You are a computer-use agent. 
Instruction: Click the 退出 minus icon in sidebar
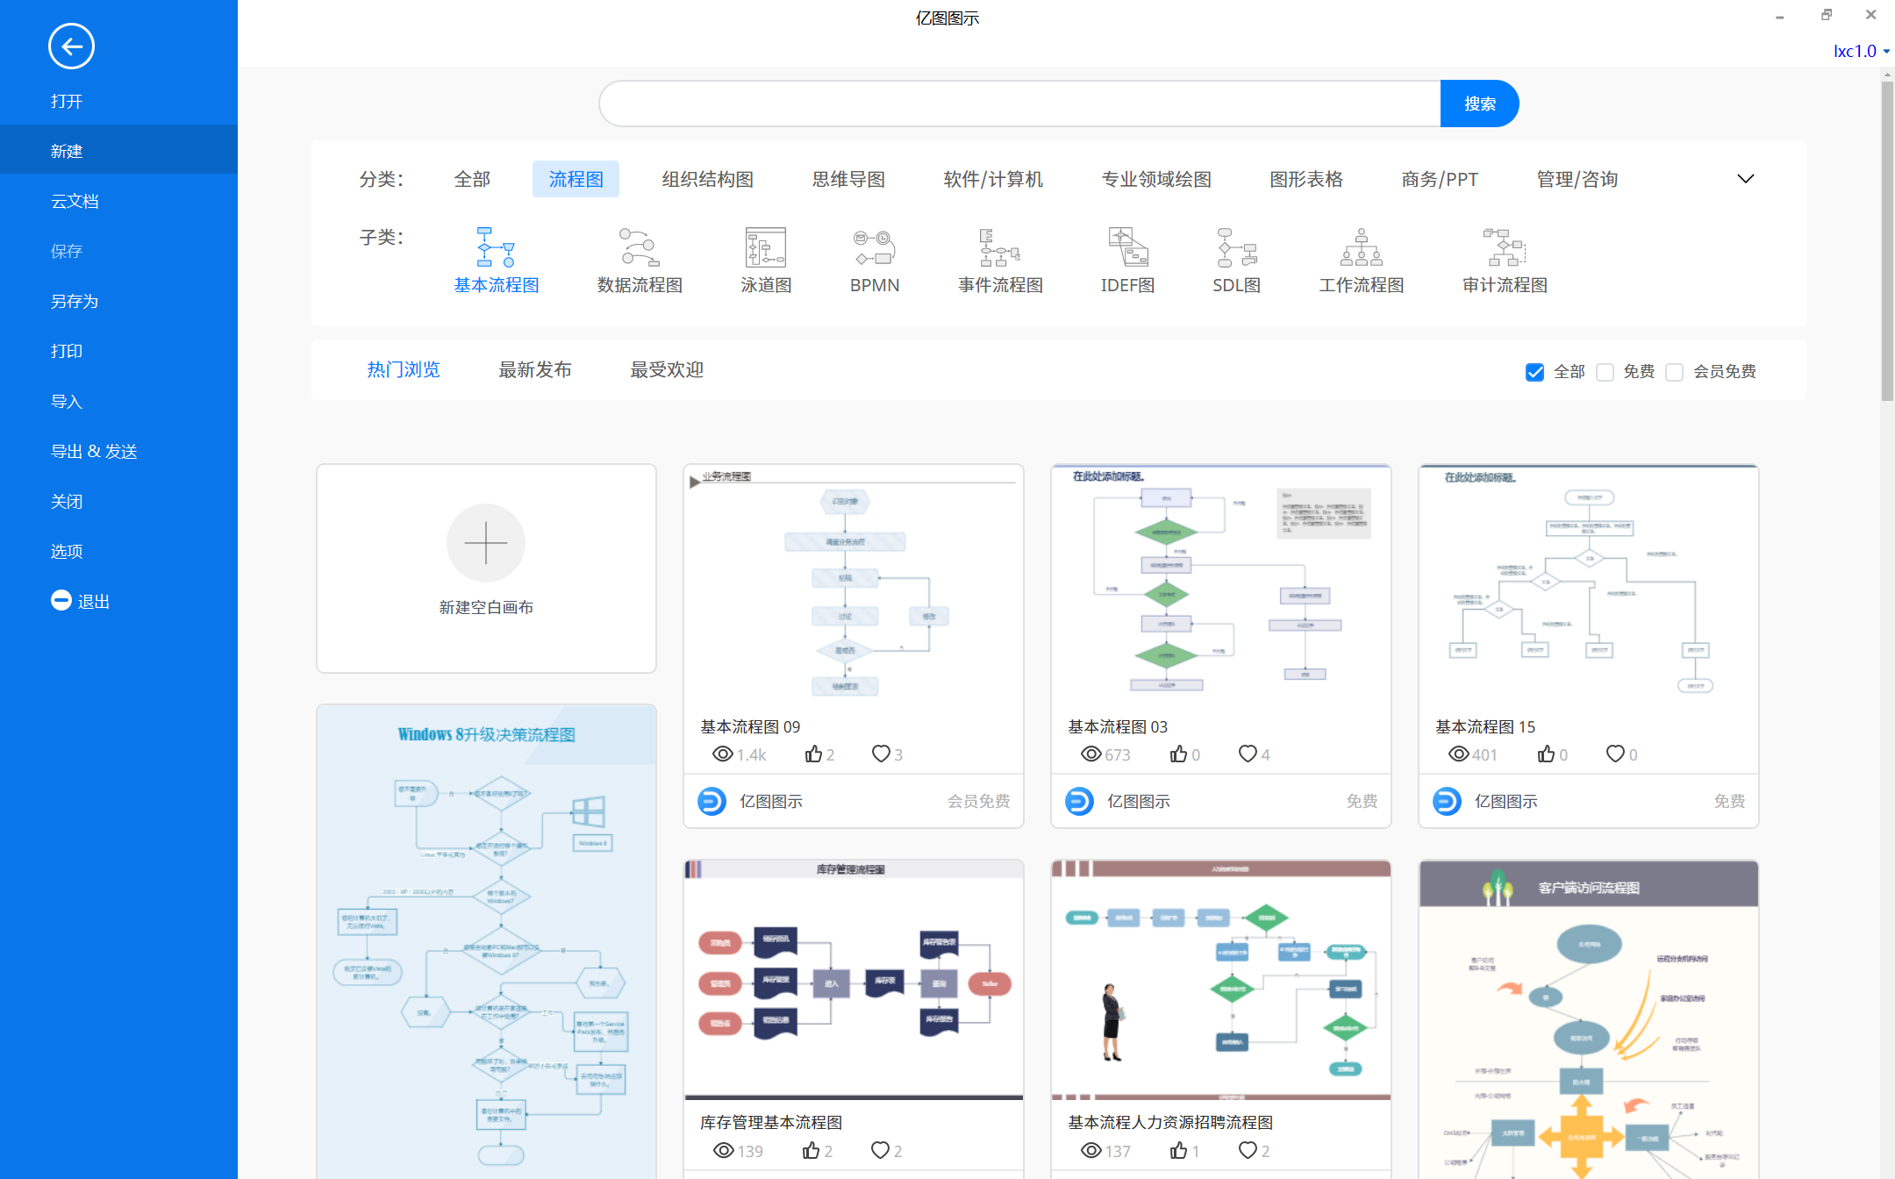point(61,600)
